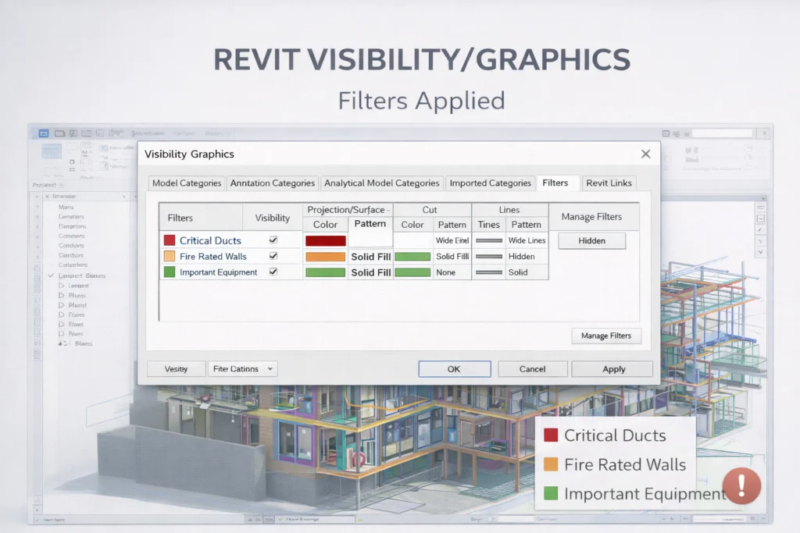
Task: Open the Filter Options dropdown
Action: (242, 368)
